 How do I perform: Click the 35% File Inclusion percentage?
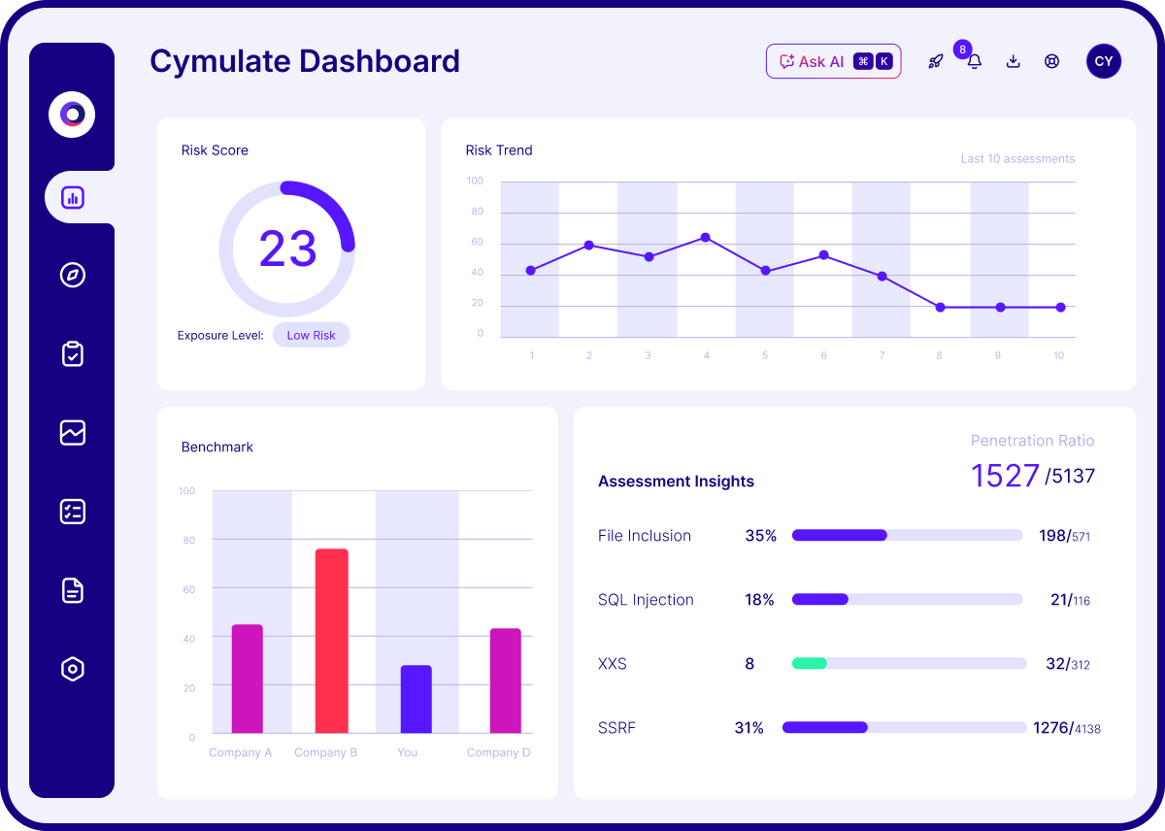coord(761,536)
